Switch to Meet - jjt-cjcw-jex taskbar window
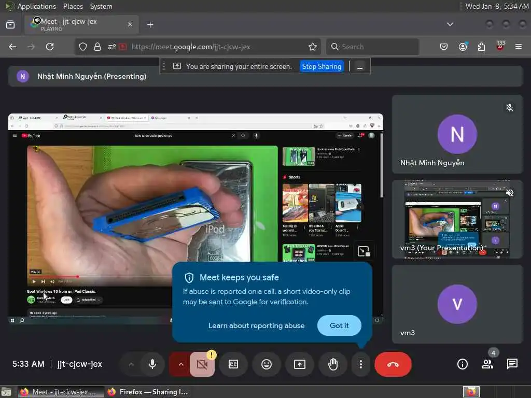 [x=61, y=392]
